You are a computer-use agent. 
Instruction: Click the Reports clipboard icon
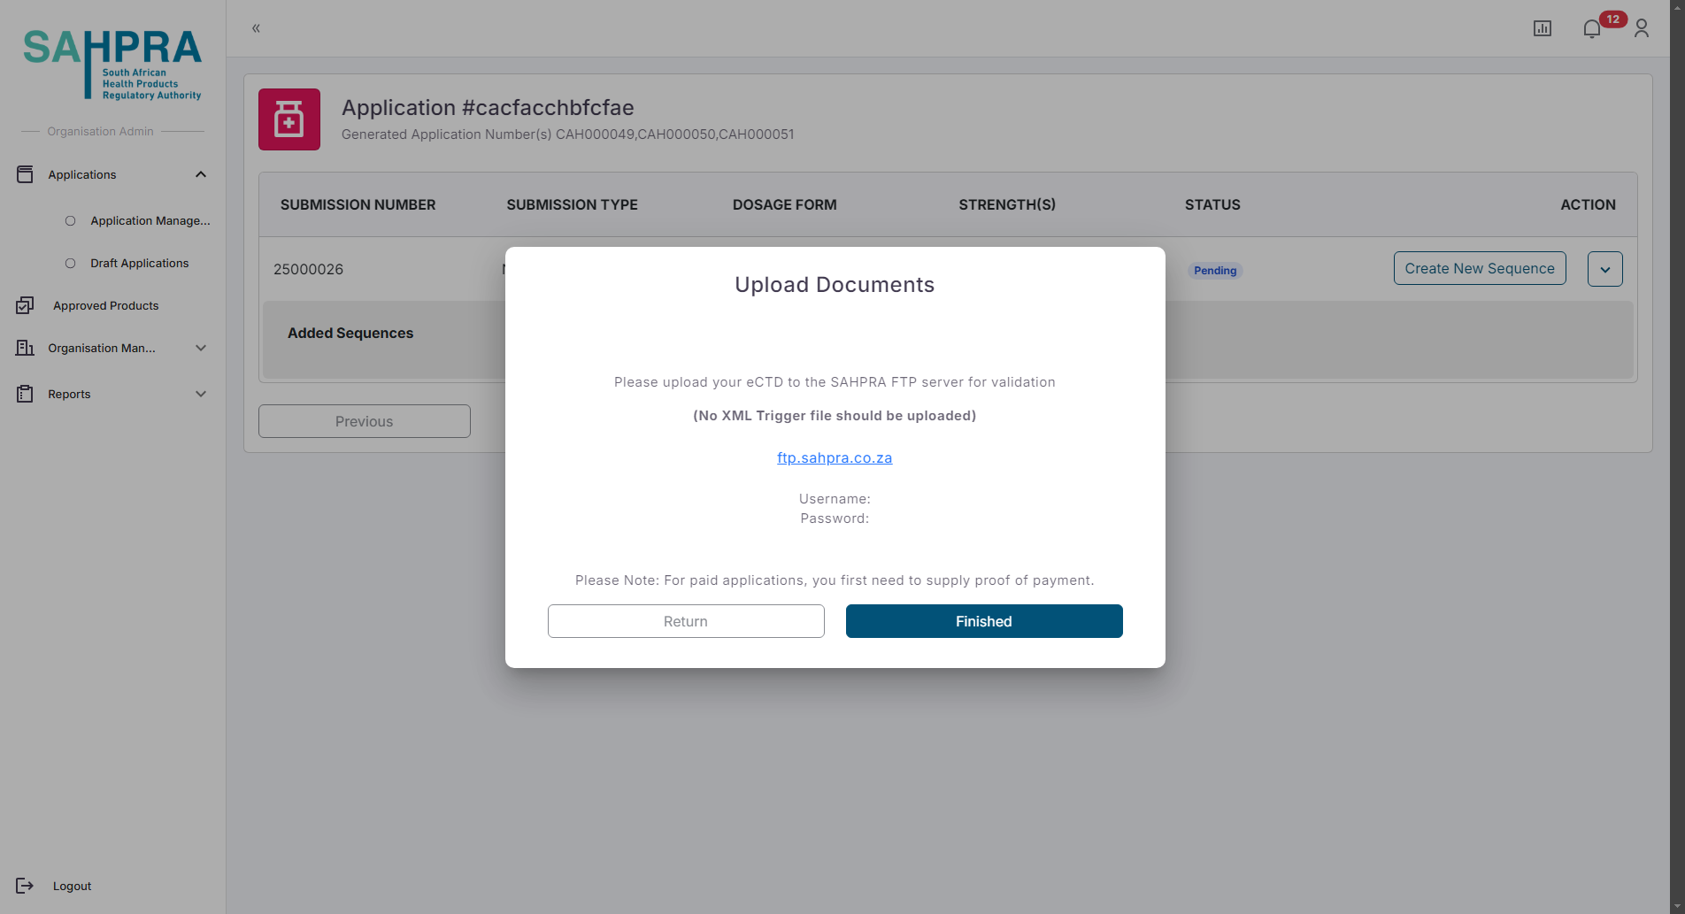click(25, 395)
